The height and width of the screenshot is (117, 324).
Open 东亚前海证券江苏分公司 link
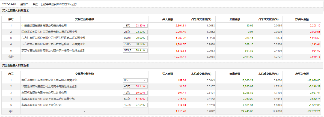pyautogui.click(x=44, y=93)
